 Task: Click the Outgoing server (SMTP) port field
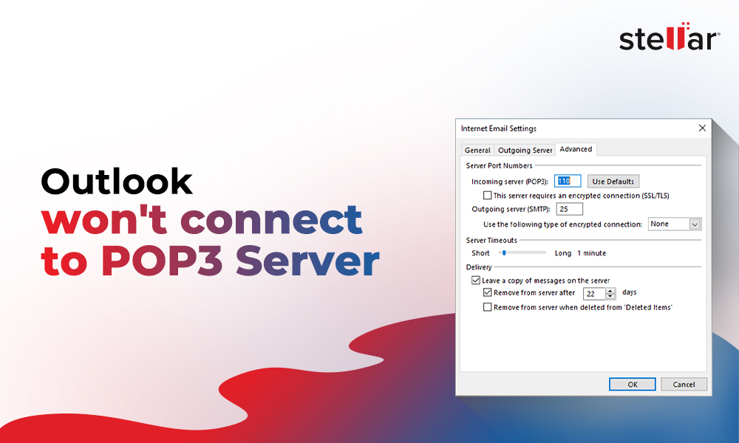(570, 210)
